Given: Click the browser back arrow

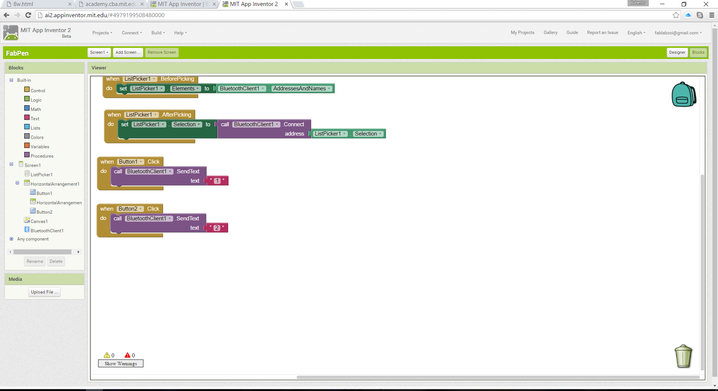Looking at the screenshot, I should point(6,15).
